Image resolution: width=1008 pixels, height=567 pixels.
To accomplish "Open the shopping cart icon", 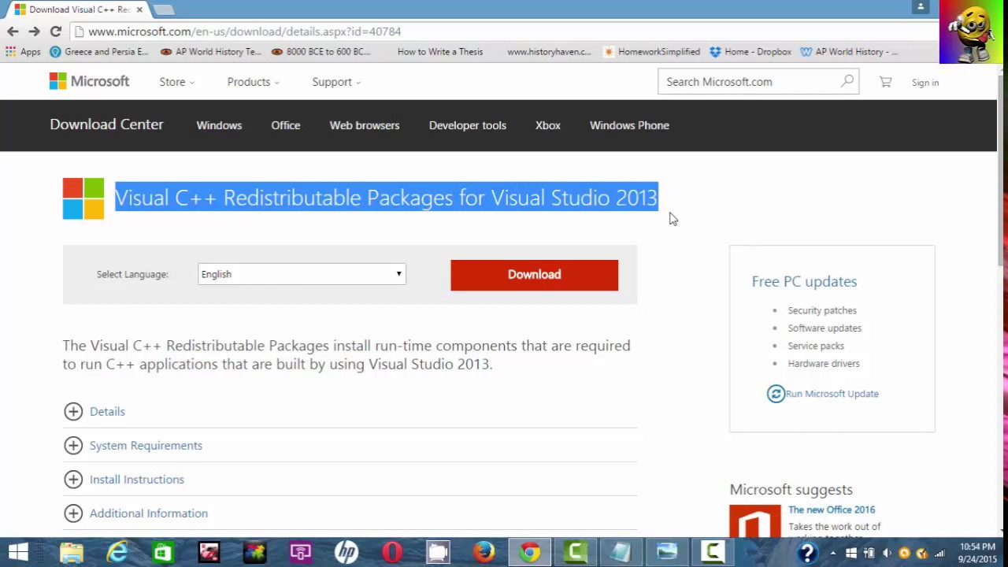I will (885, 82).
